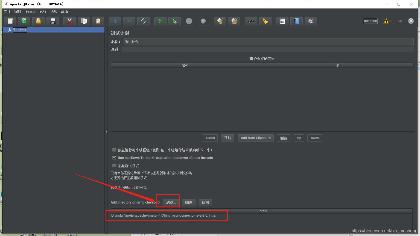Image resolution: width=420 pixels, height=236 pixels.
Task: Create a new test plan via toolbar
Action: point(10,21)
